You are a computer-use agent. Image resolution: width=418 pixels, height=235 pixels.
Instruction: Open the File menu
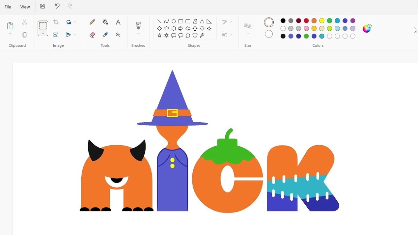tap(8, 7)
